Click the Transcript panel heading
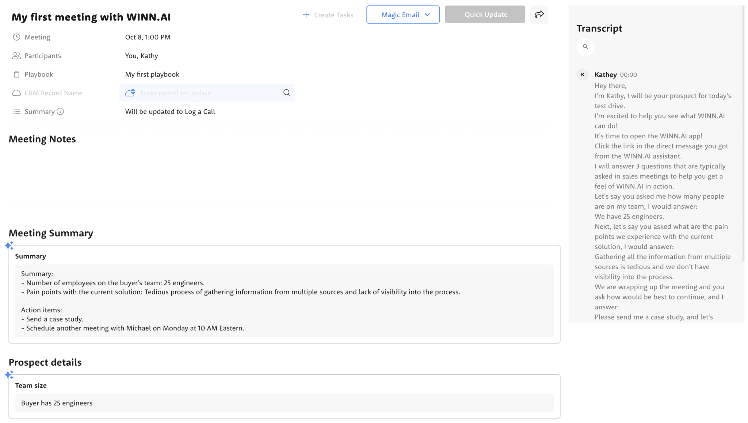The image size is (748, 423). pyautogui.click(x=599, y=28)
